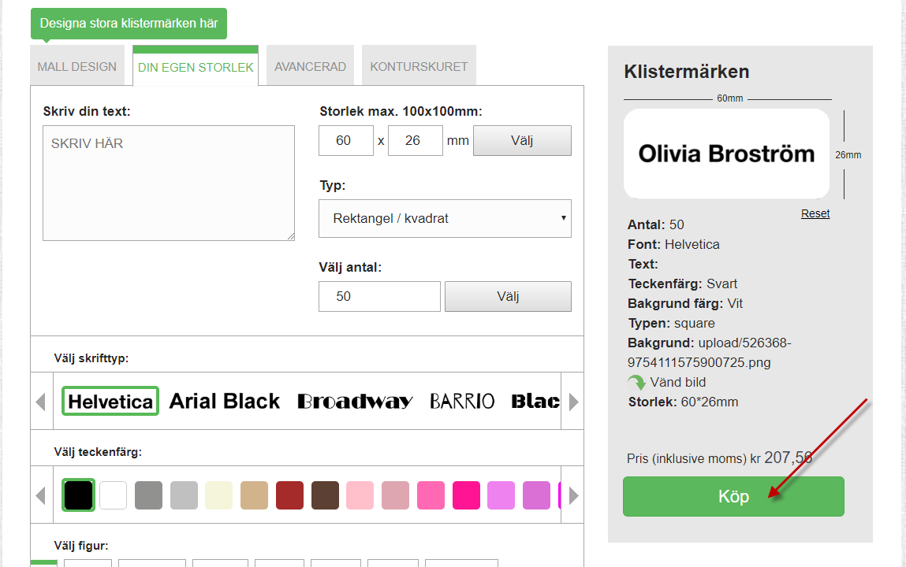The image size is (906, 567).
Task: Click the Reset link under the preview
Action: (815, 213)
